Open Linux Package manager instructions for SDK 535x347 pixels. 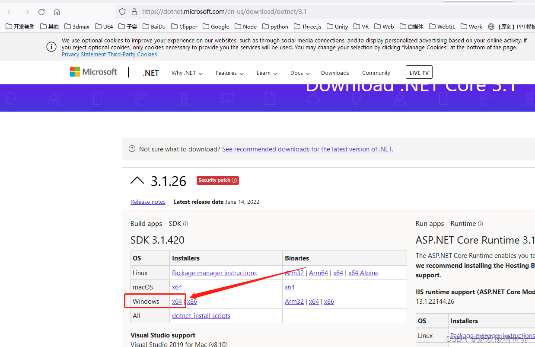tap(214, 273)
